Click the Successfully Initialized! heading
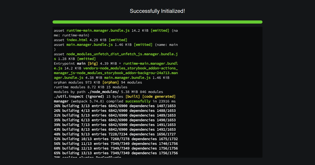The image size is (315, 165). coord(157,11)
